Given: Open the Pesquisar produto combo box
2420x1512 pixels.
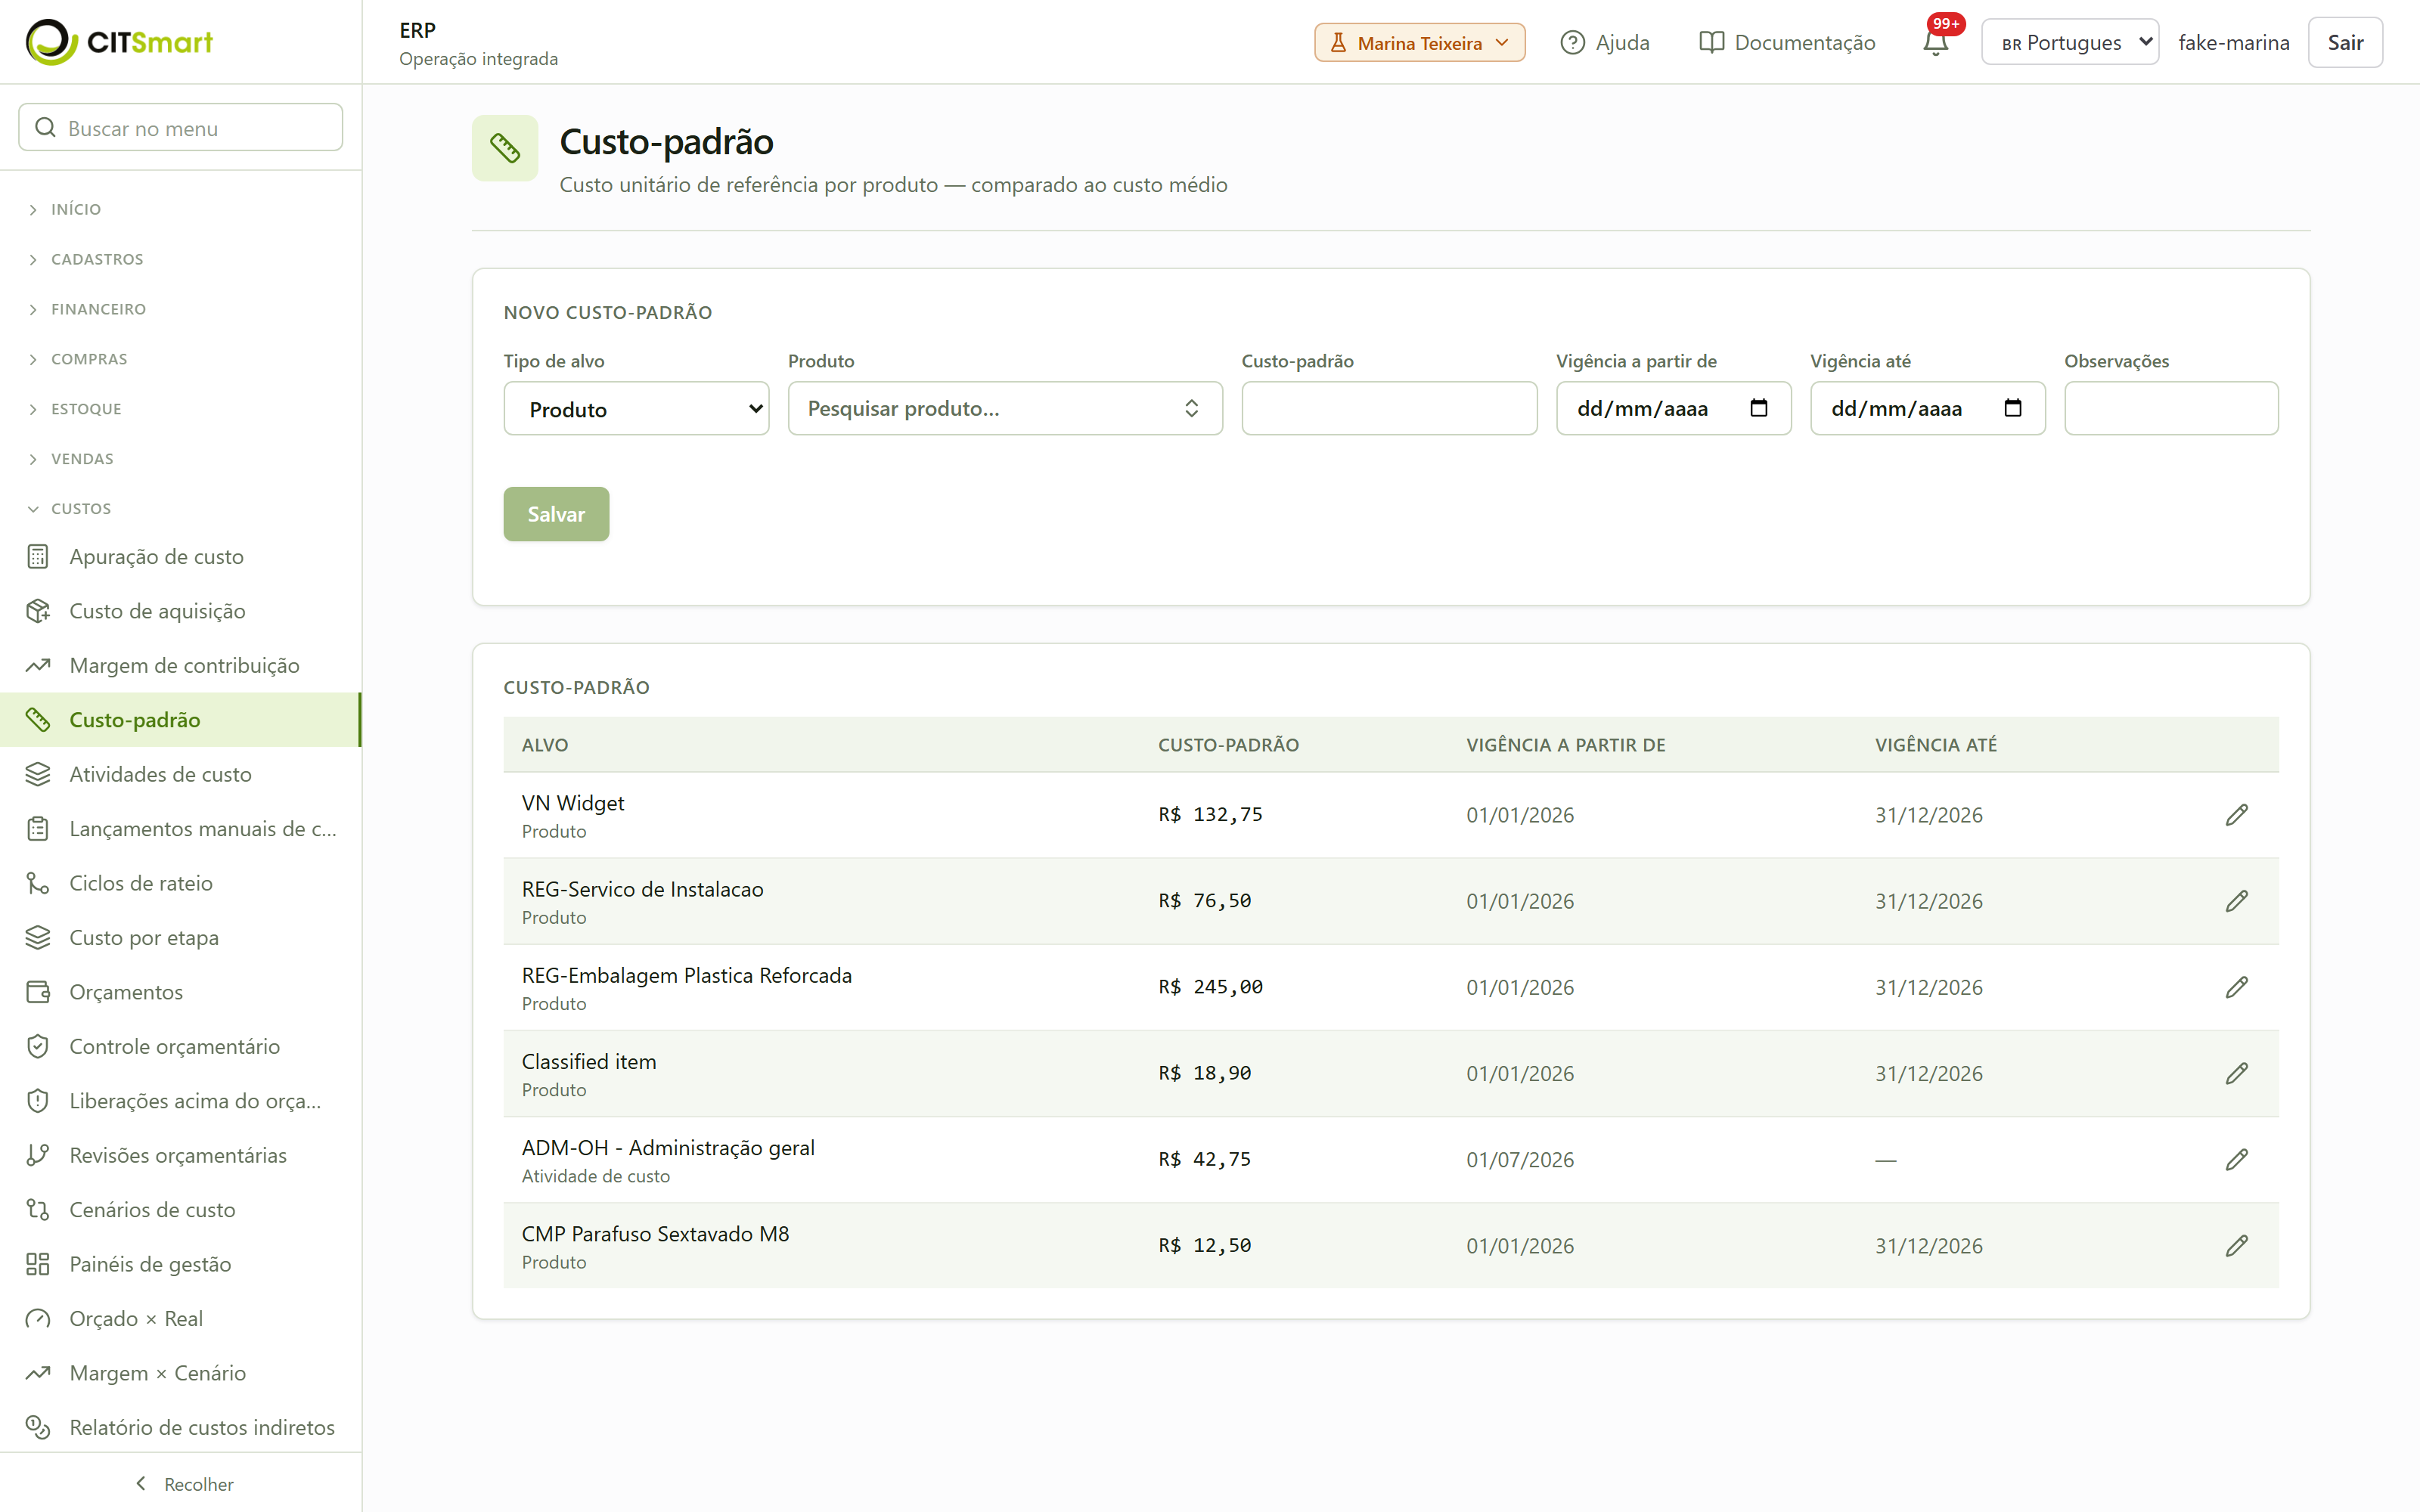Looking at the screenshot, I should click(1005, 408).
